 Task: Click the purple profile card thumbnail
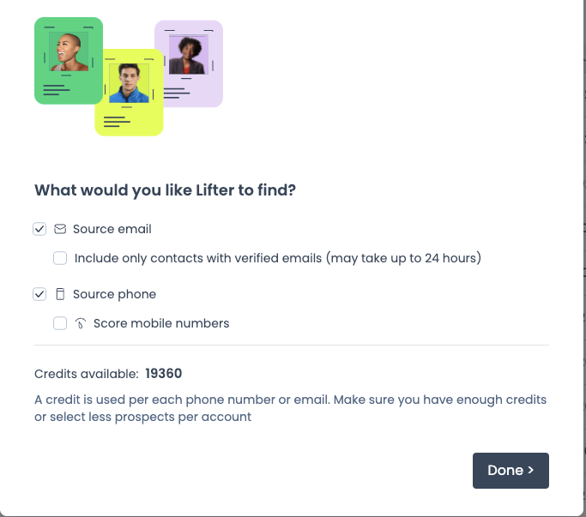189,63
